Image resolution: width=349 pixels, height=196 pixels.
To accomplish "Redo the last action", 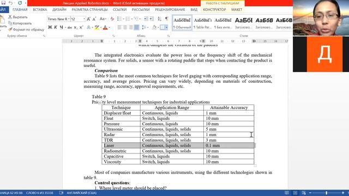I will [x=20, y=3].
